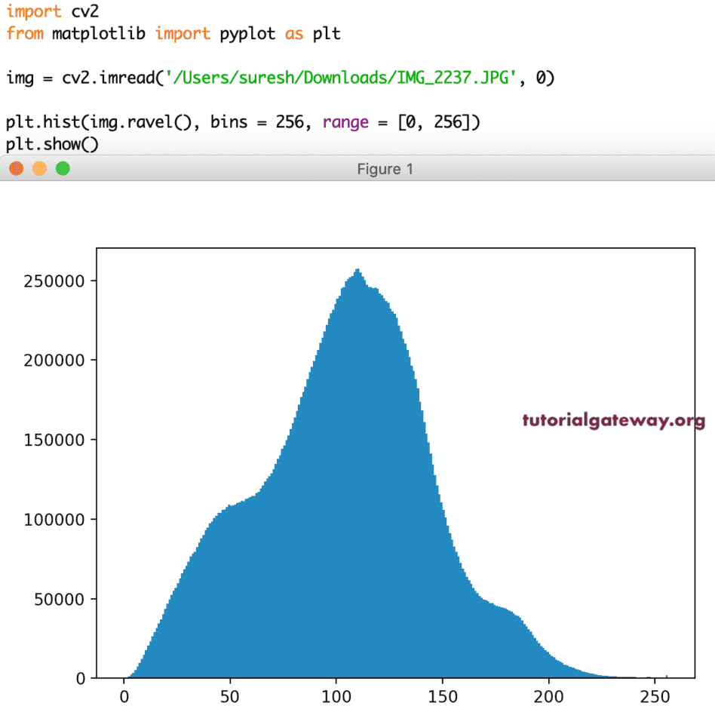715x706 pixels.
Task: Click the 250 x-axis tick label
Action: 655,696
